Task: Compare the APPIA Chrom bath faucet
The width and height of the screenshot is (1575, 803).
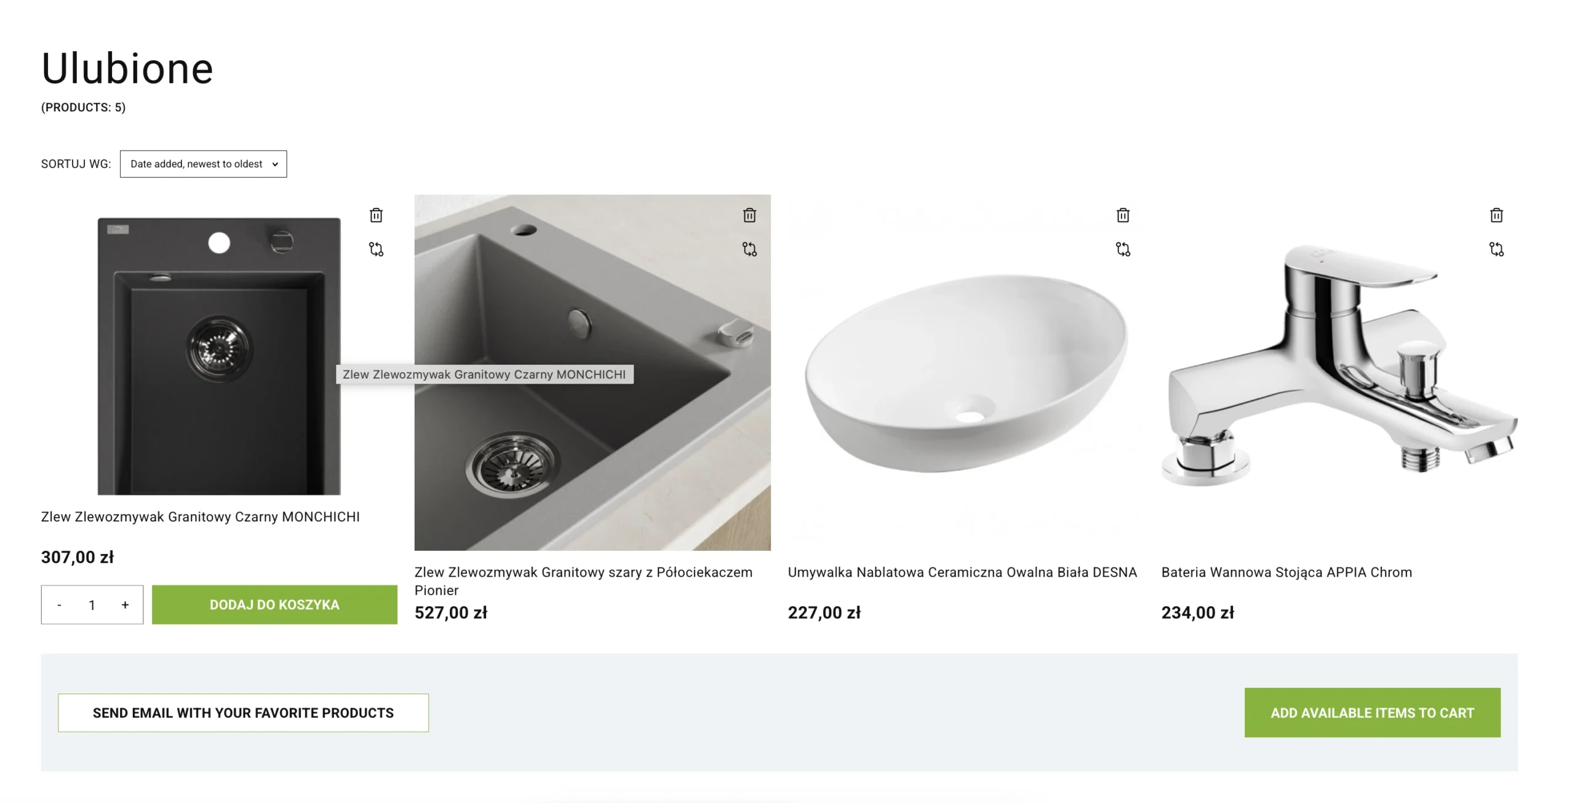Action: tap(1496, 249)
